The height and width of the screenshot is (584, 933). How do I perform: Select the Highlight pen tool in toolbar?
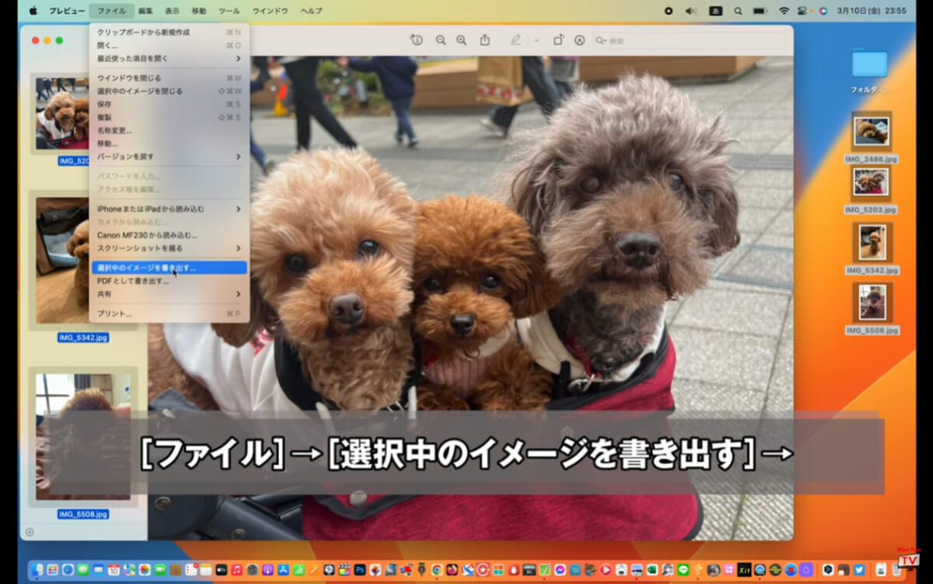[x=515, y=40]
